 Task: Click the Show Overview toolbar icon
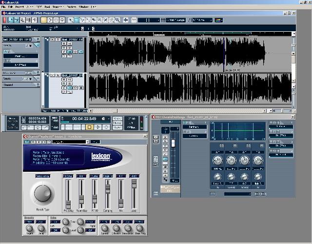(23, 20)
